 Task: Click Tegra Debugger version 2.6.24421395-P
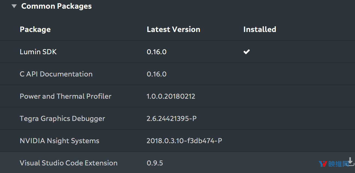(172, 118)
